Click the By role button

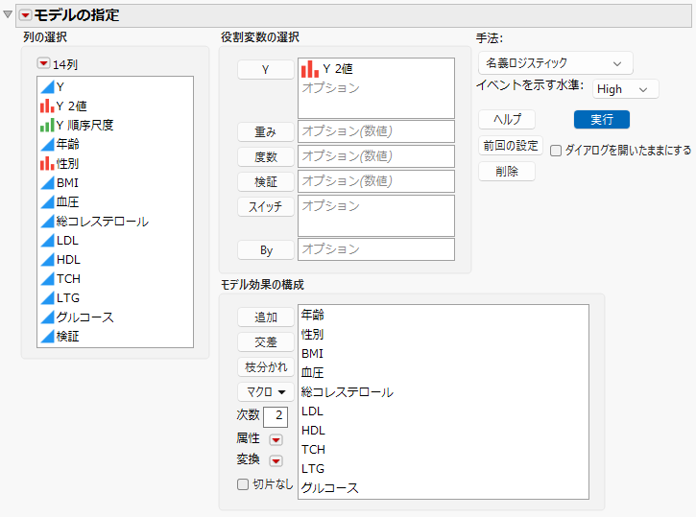[265, 250]
